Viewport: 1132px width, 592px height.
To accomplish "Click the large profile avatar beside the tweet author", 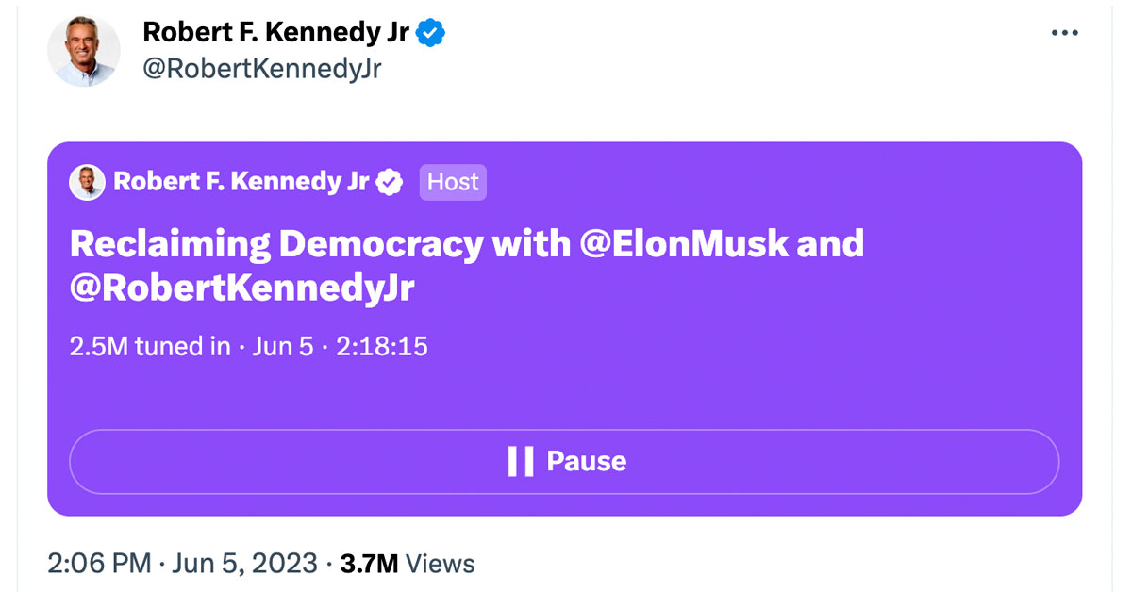I will click(84, 52).
